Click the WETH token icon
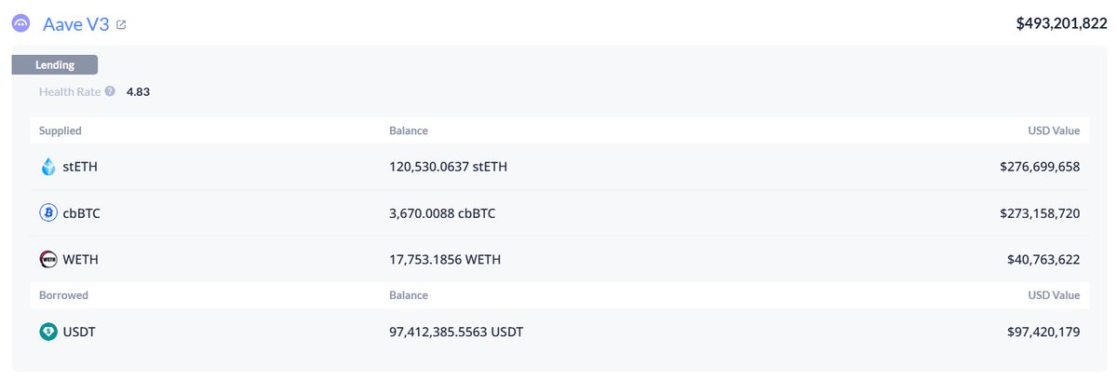The width and height of the screenshot is (1117, 381). 48,260
